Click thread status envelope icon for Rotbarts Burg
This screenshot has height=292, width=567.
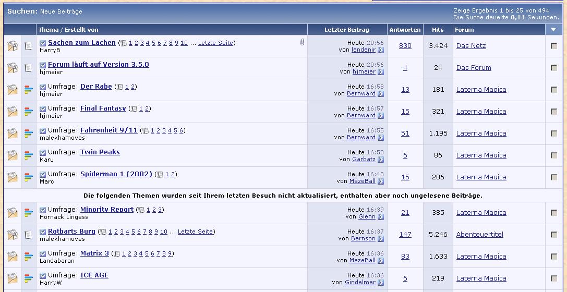coord(12,234)
